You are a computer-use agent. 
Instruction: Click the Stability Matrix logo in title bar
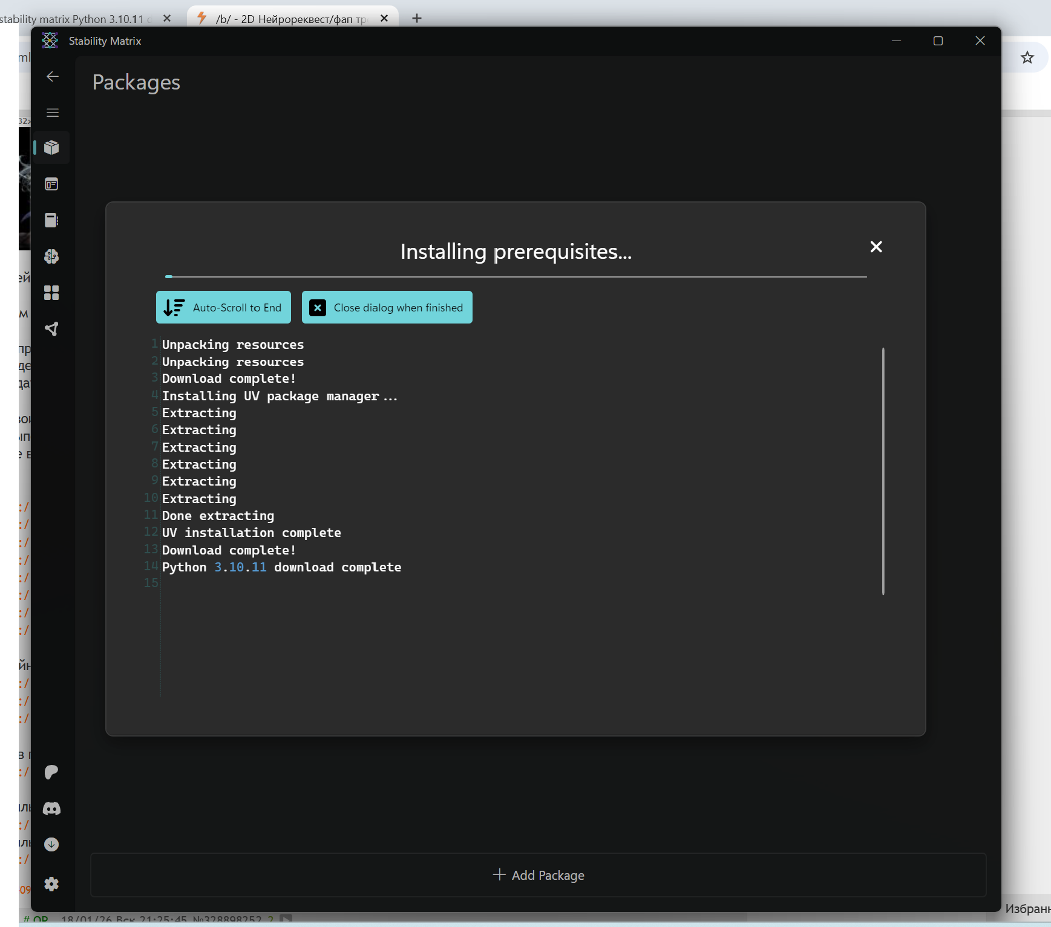click(50, 41)
